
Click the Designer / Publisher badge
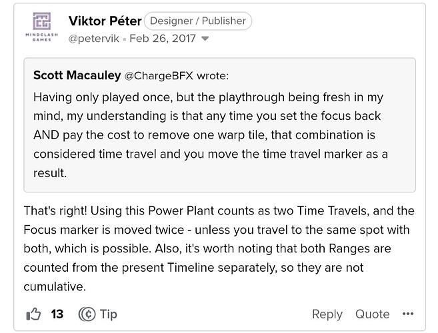pos(197,21)
